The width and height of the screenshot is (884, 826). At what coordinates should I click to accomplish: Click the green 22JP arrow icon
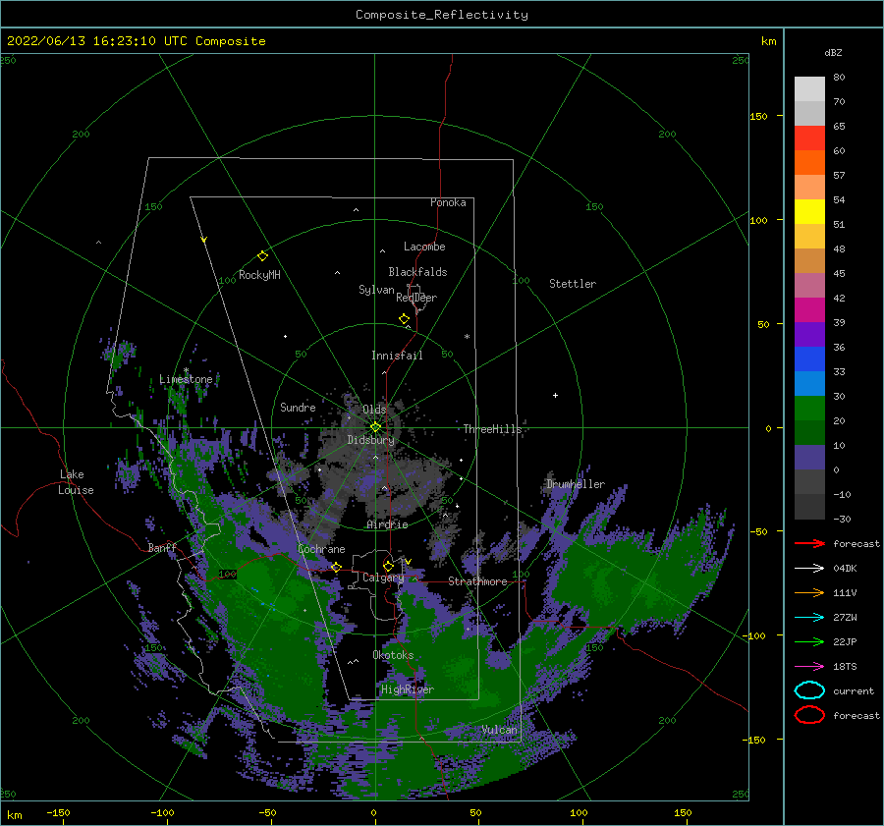(x=809, y=641)
